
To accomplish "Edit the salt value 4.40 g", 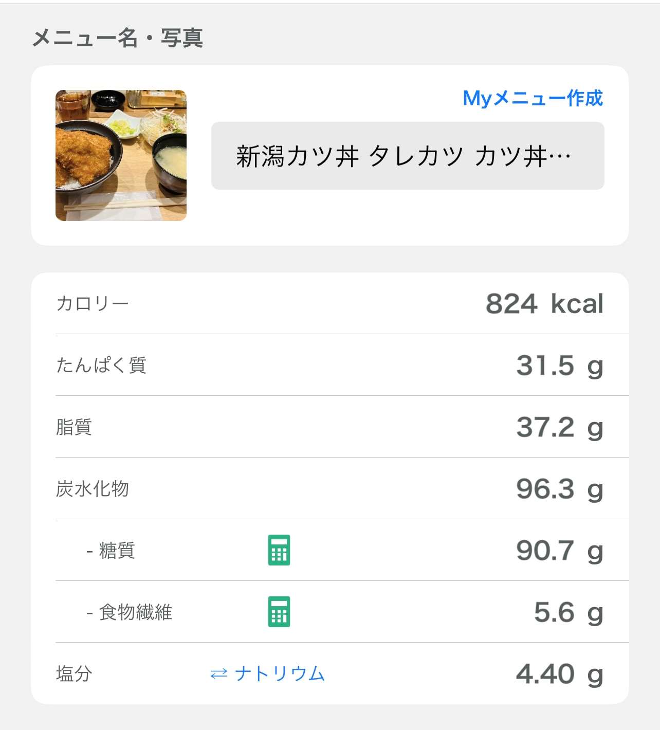I will point(559,674).
